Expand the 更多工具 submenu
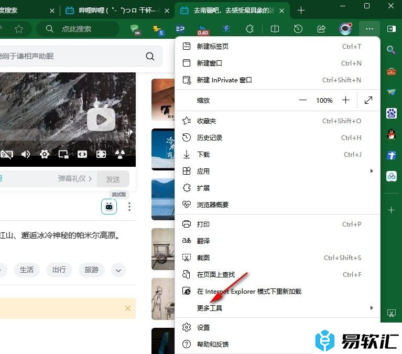The width and height of the screenshot is (402, 354). pos(277,308)
